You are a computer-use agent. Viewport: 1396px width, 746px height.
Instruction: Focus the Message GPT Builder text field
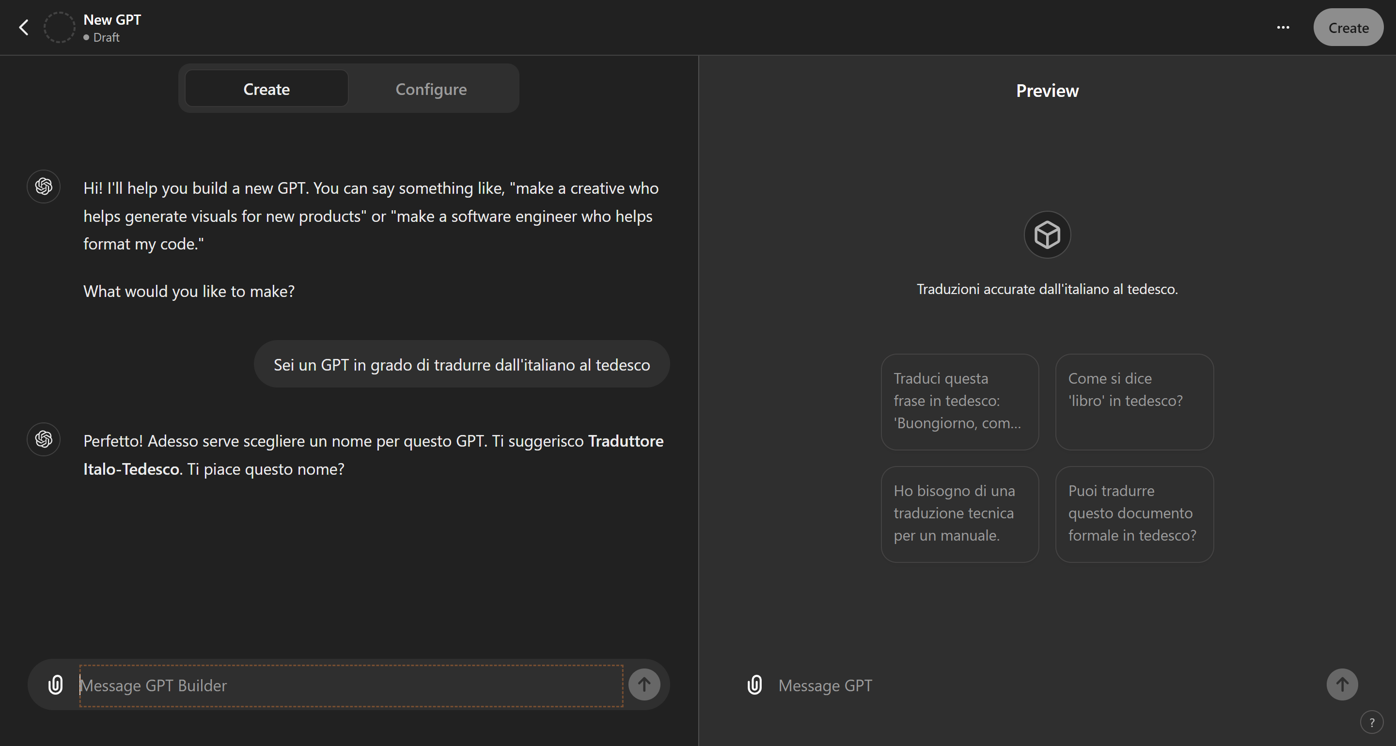coord(351,685)
